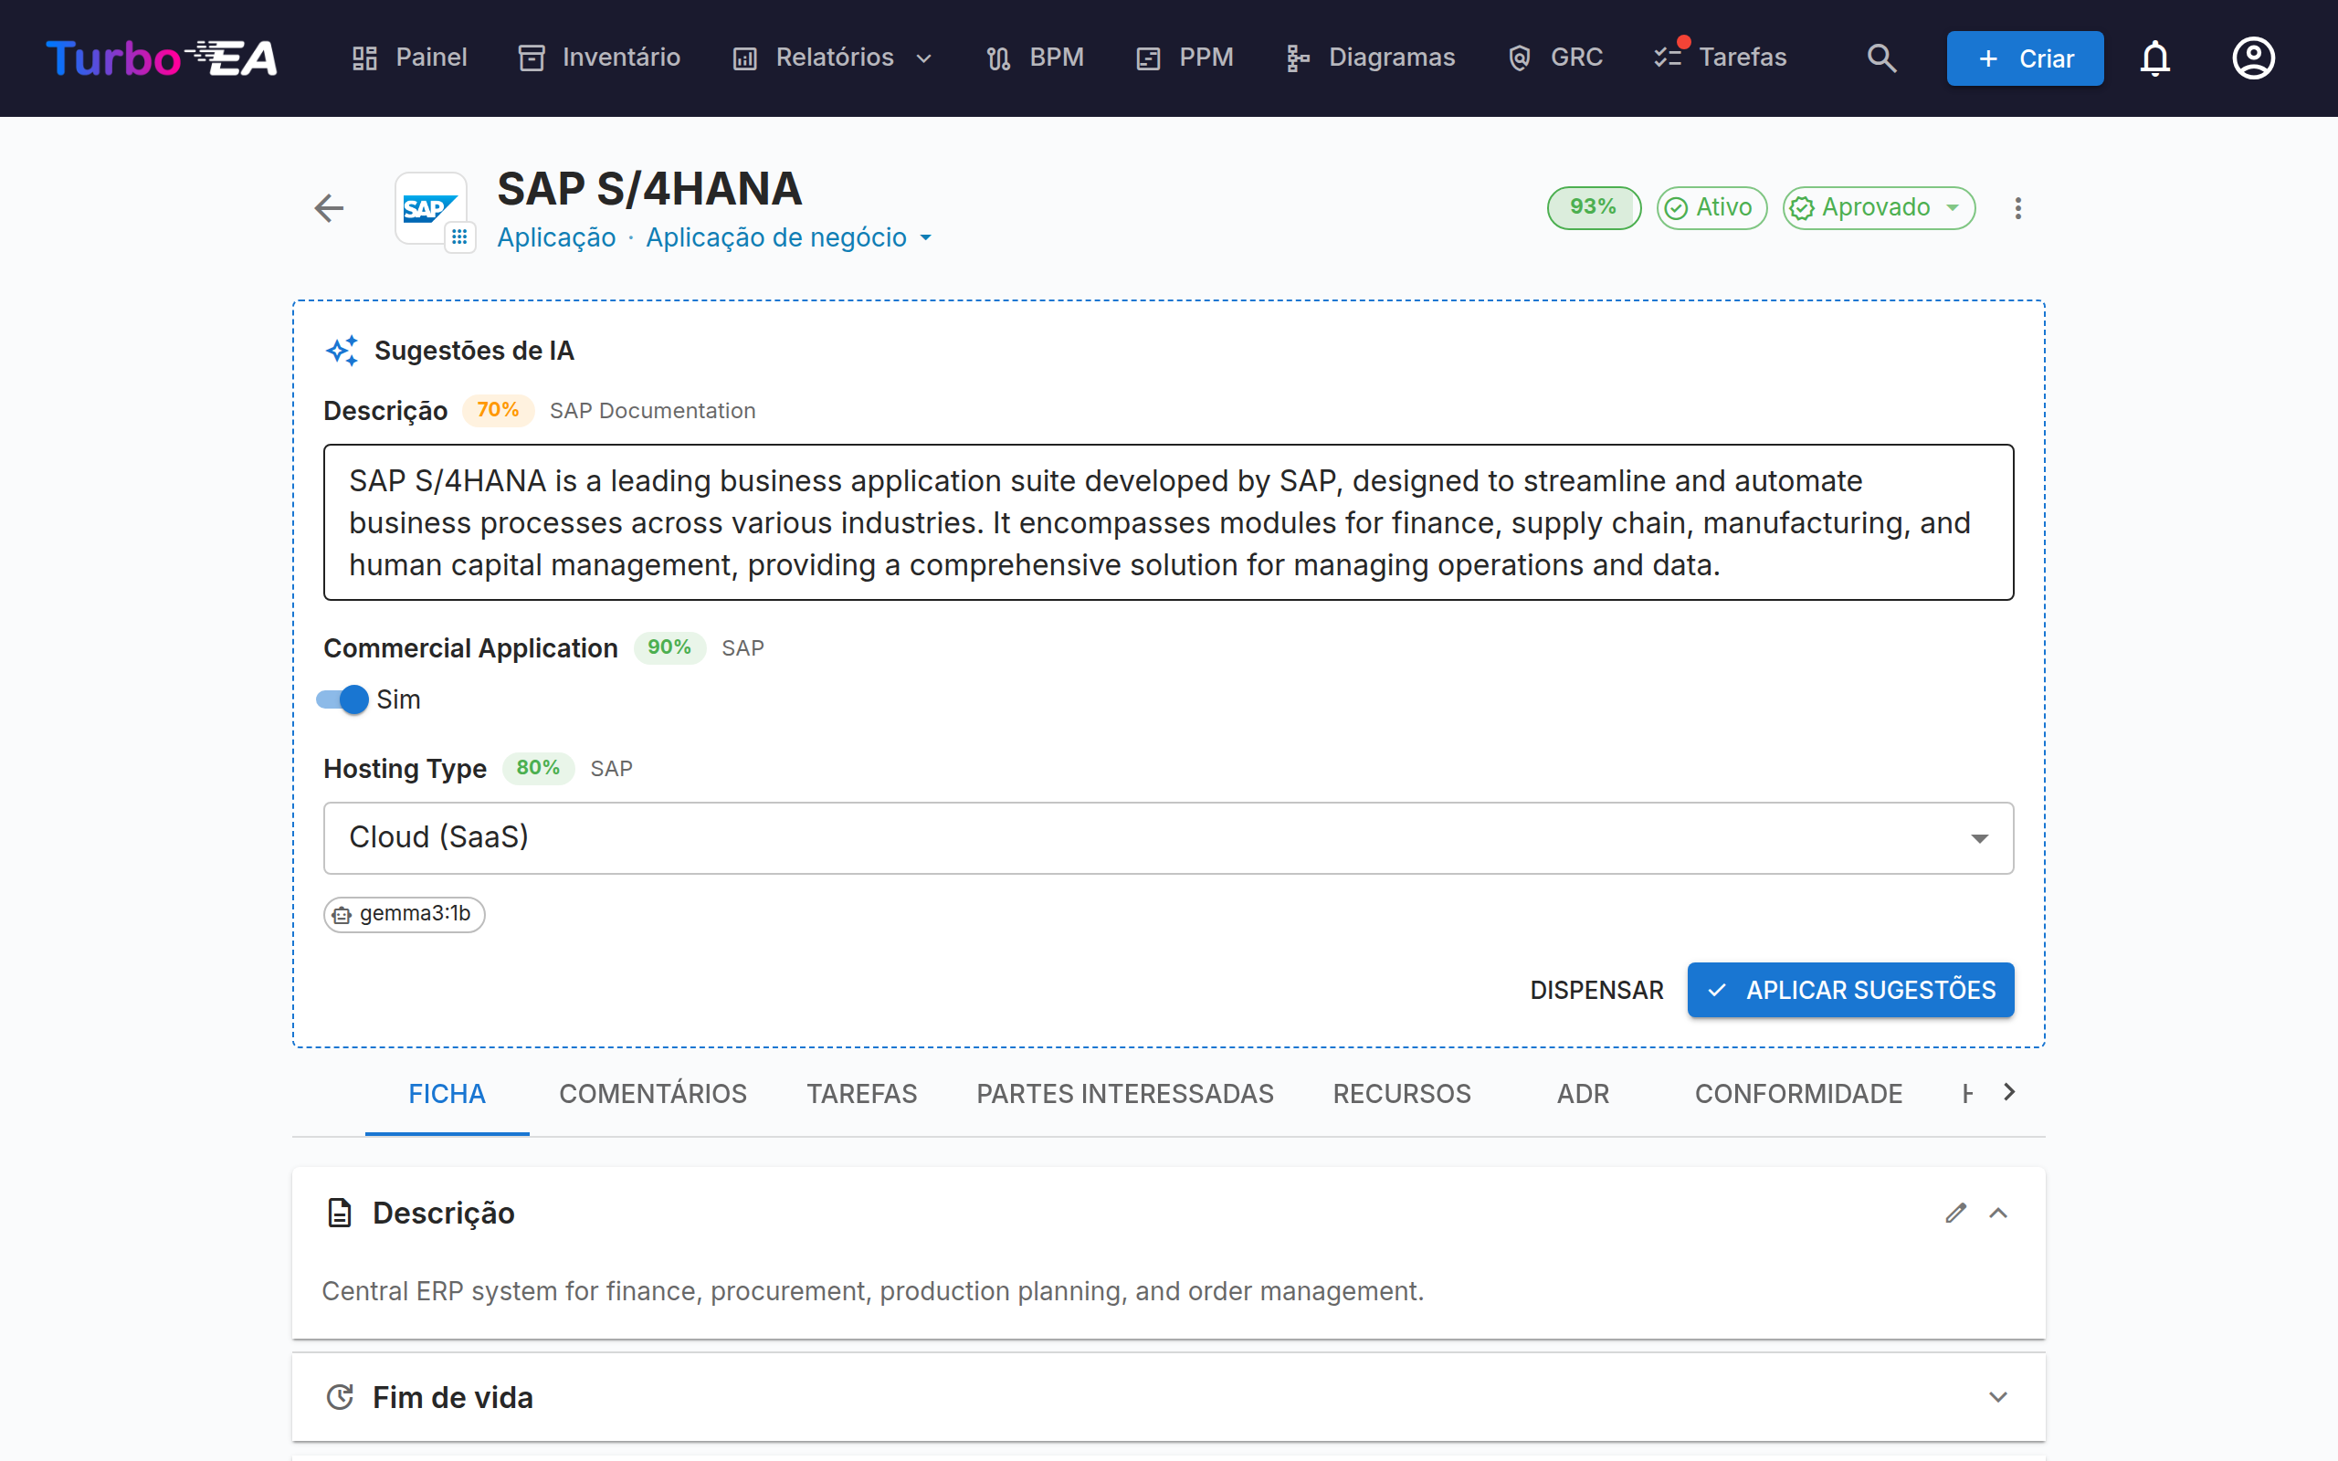Click the Fim de vida clock icon
Screen dimensions: 2338x1461
pos(339,1397)
